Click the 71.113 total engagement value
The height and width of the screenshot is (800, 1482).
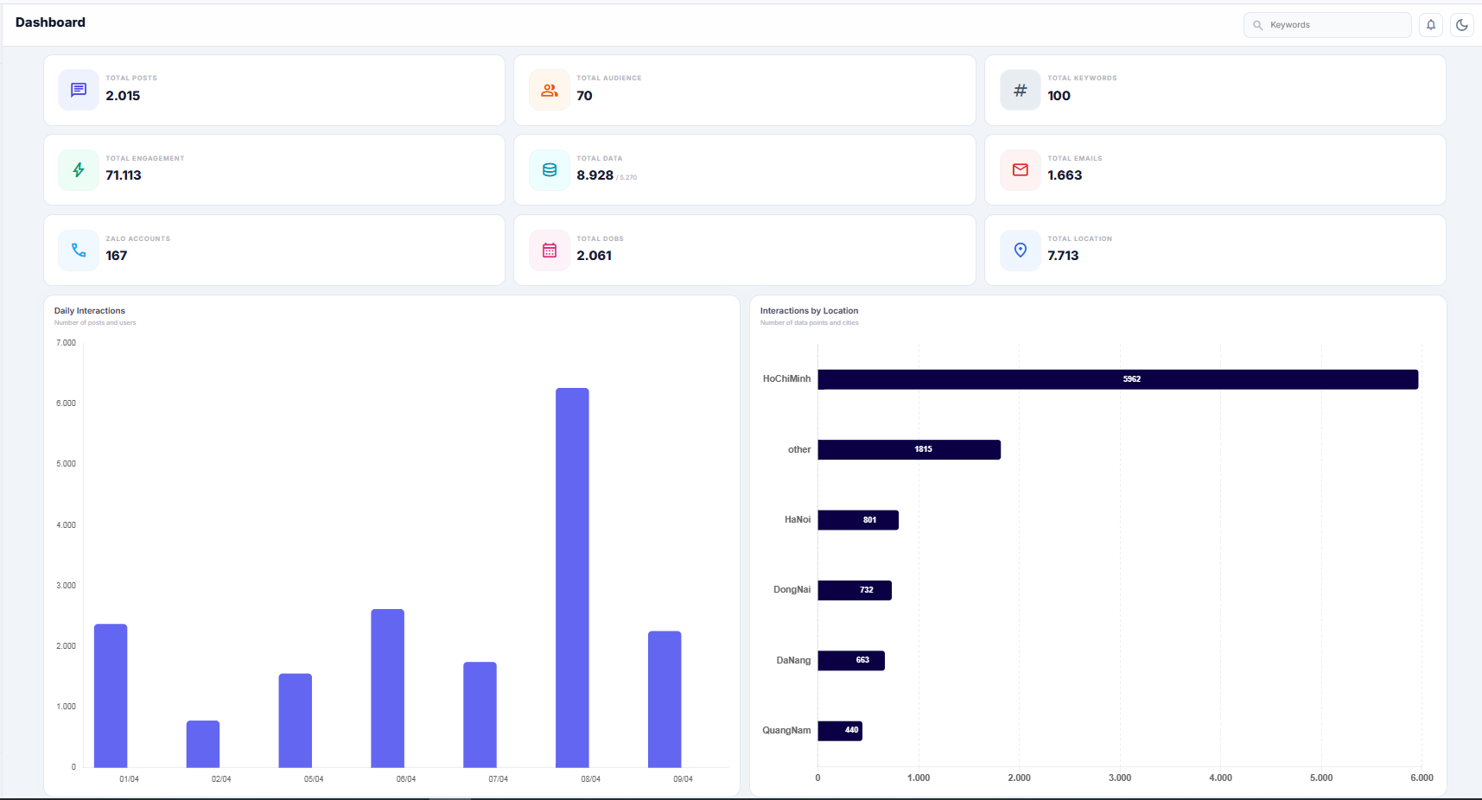point(124,175)
